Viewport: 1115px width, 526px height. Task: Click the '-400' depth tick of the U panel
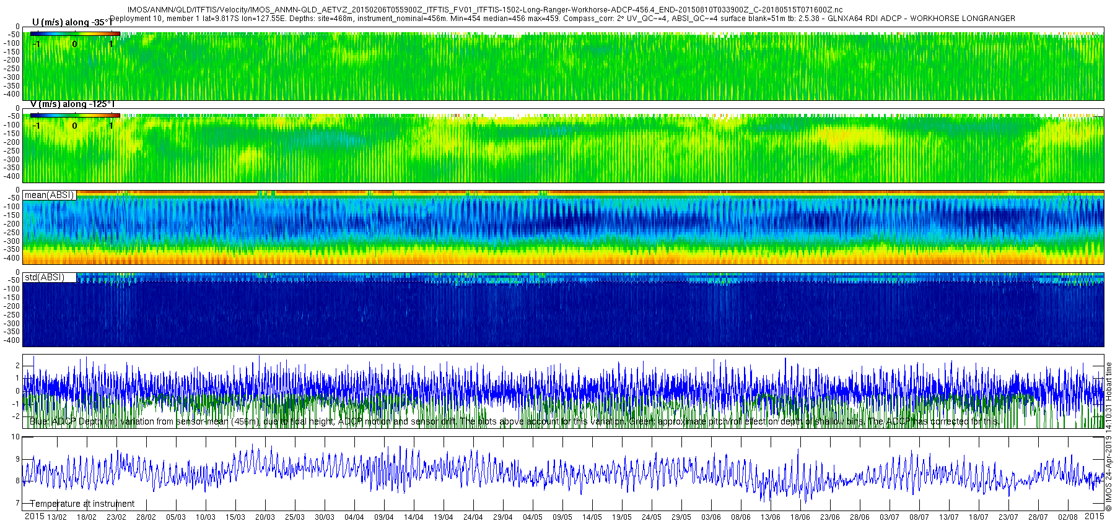pyautogui.click(x=12, y=95)
